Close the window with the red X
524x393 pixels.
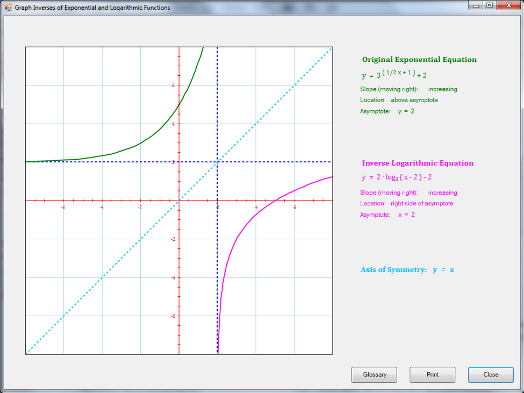[507, 5]
